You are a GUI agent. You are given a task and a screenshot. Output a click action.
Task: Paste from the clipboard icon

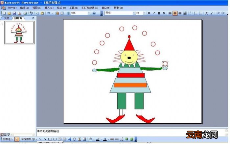click(x=42, y=13)
